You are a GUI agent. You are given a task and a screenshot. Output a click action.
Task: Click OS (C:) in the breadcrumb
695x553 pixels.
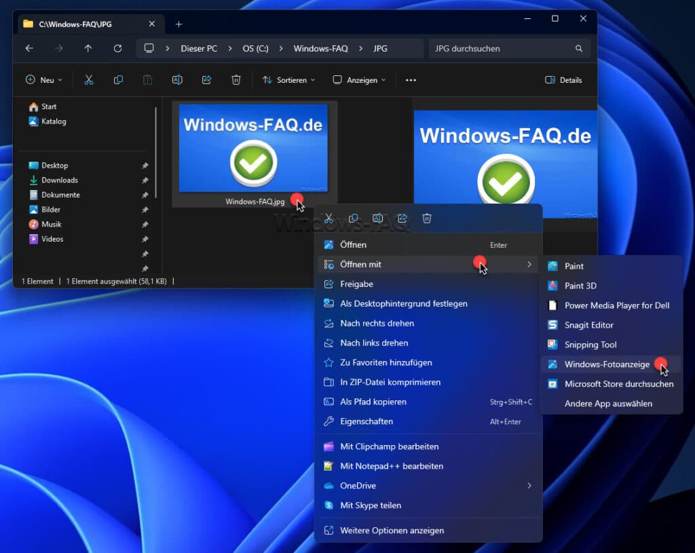[255, 48]
